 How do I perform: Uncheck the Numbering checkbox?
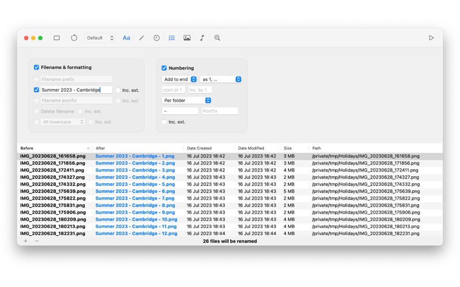click(x=164, y=68)
